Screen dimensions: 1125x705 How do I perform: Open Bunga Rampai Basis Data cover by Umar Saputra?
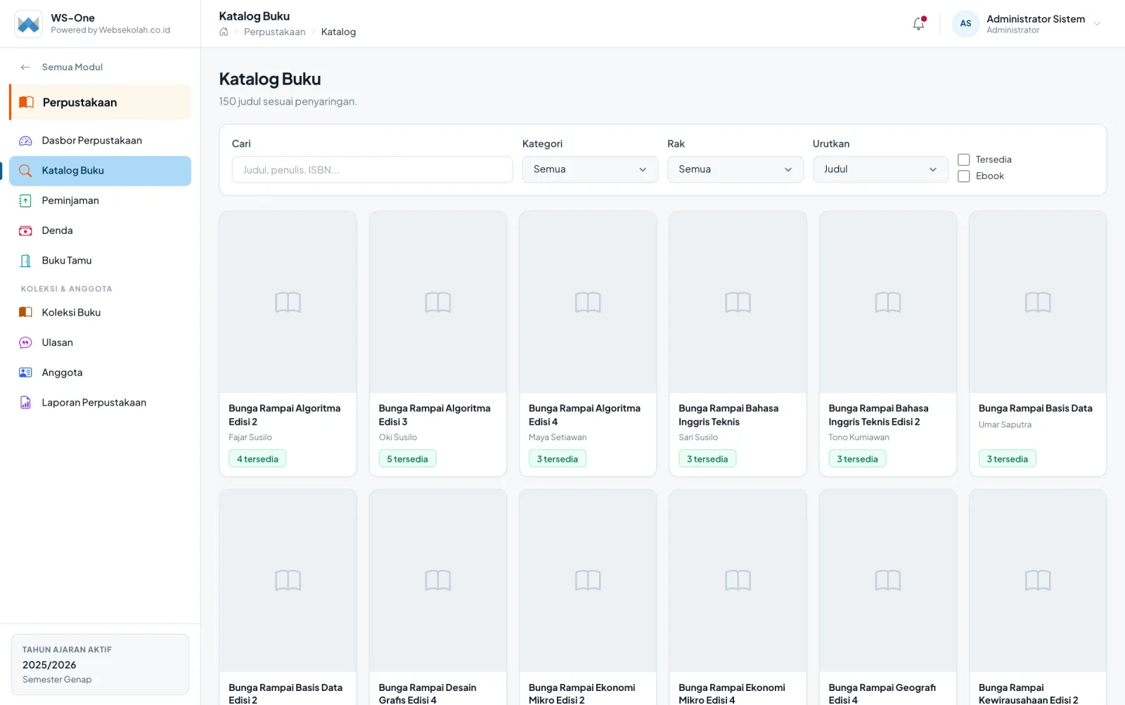pyautogui.click(x=1038, y=302)
